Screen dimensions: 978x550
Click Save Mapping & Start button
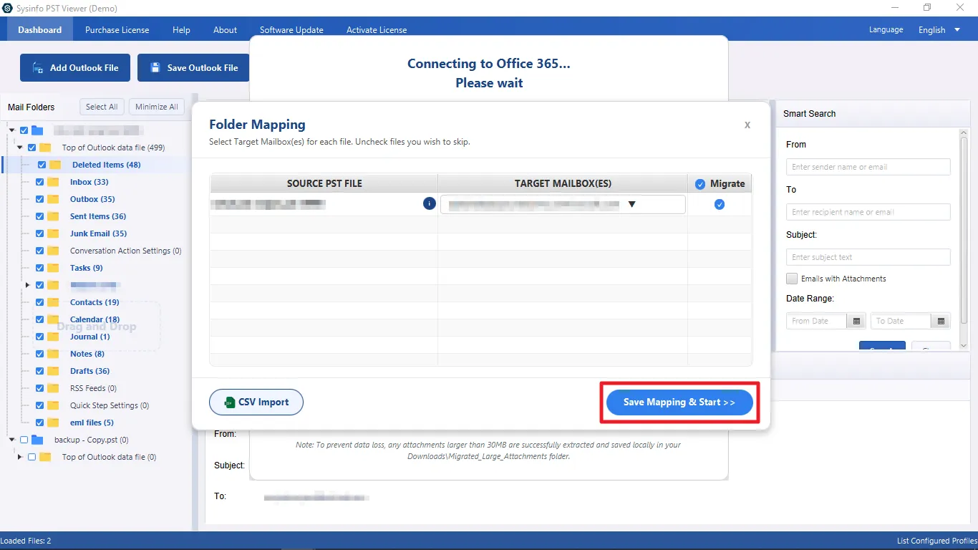tap(679, 402)
